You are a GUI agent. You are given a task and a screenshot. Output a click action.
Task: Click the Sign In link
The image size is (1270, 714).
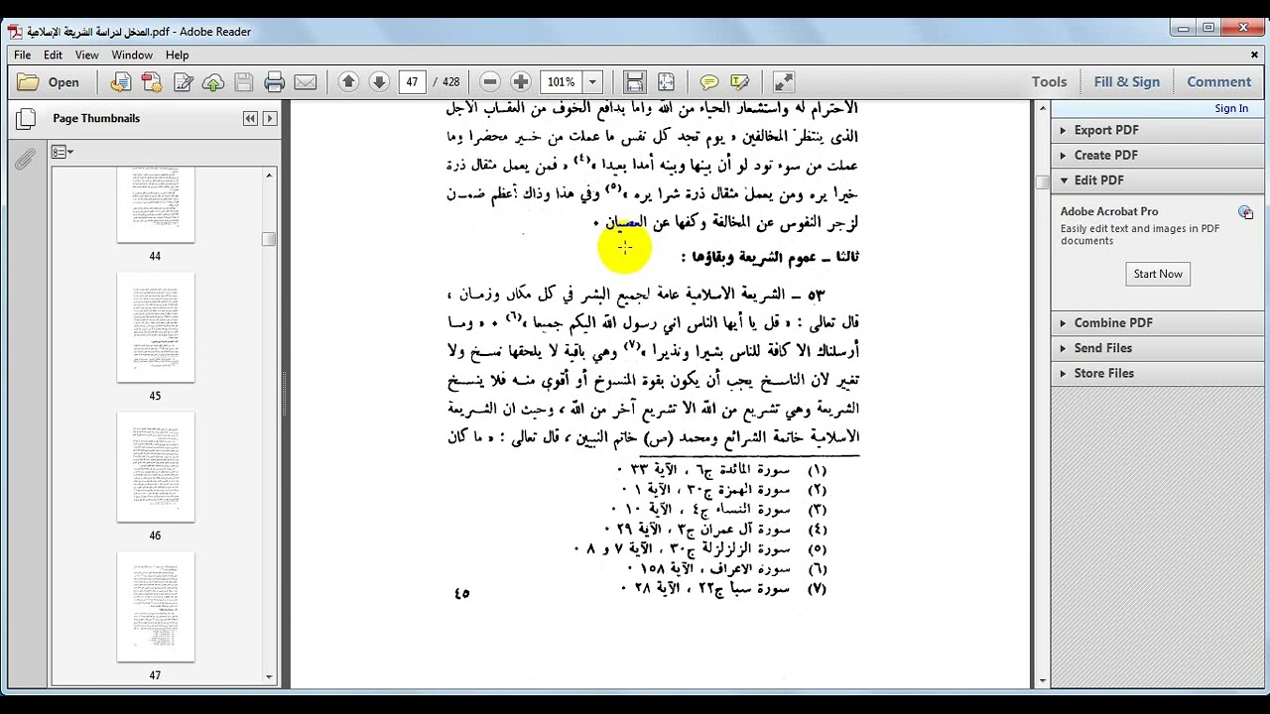(x=1231, y=108)
